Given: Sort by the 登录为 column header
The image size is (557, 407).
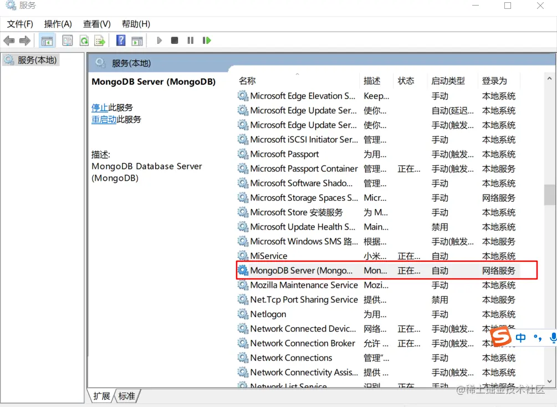Looking at the screenshot, I should click(494, 81).
